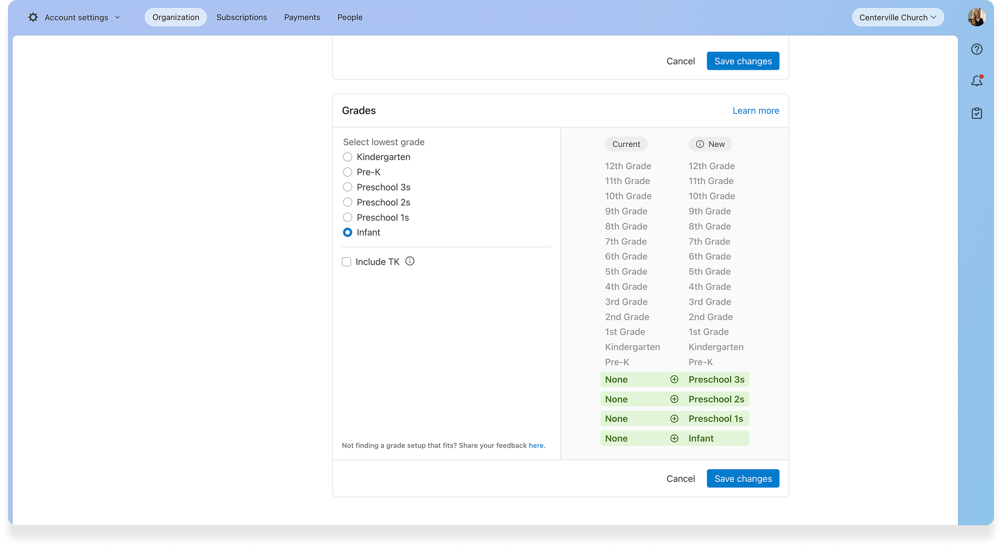Click Learn more in the Grades section
1002x547 pixels.
coord(756,110)
